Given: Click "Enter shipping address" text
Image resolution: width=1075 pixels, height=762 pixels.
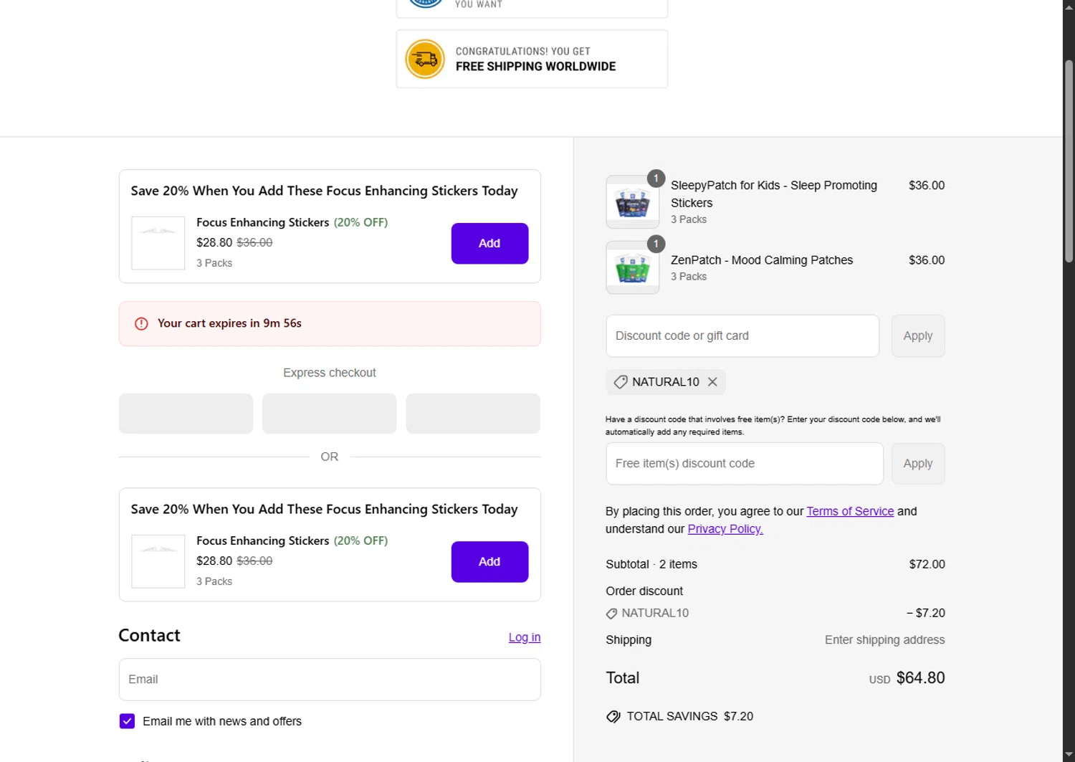Looking at the screenshot, I should pyautogui.click(x=884, y=640).
